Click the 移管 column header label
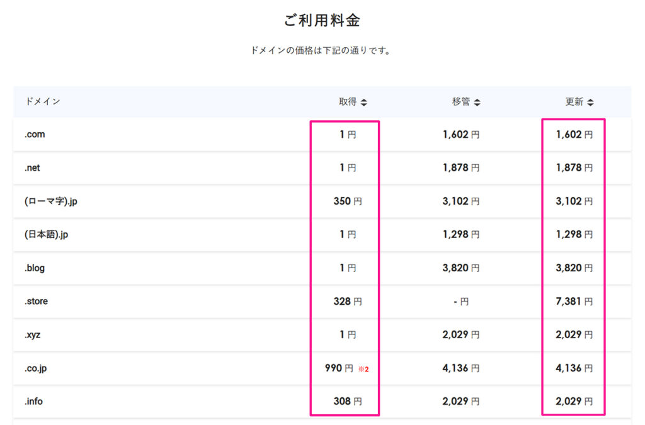The width and height of the screenshot is (645, 425). click(461, 101)
